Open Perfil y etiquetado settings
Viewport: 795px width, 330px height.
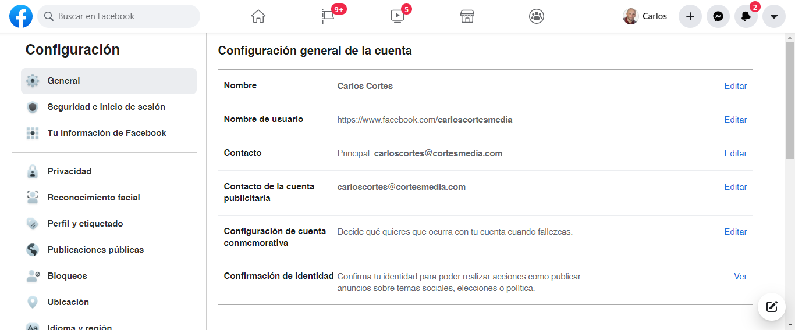(x=109, y=224)
